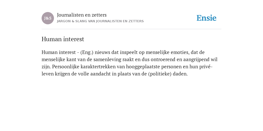Click the "(Eng.)" abbreviation in the definition
This screenshot has height=131, width=263.
(87, 52)
